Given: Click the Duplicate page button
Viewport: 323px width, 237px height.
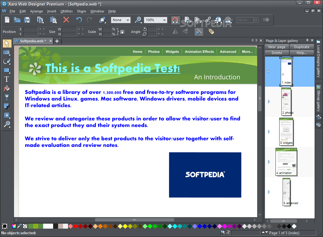Looking at the screenshot, I should (x=302, y=47).
